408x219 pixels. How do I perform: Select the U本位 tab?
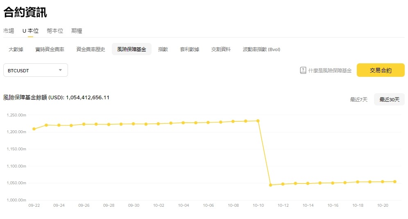(30, 31)
